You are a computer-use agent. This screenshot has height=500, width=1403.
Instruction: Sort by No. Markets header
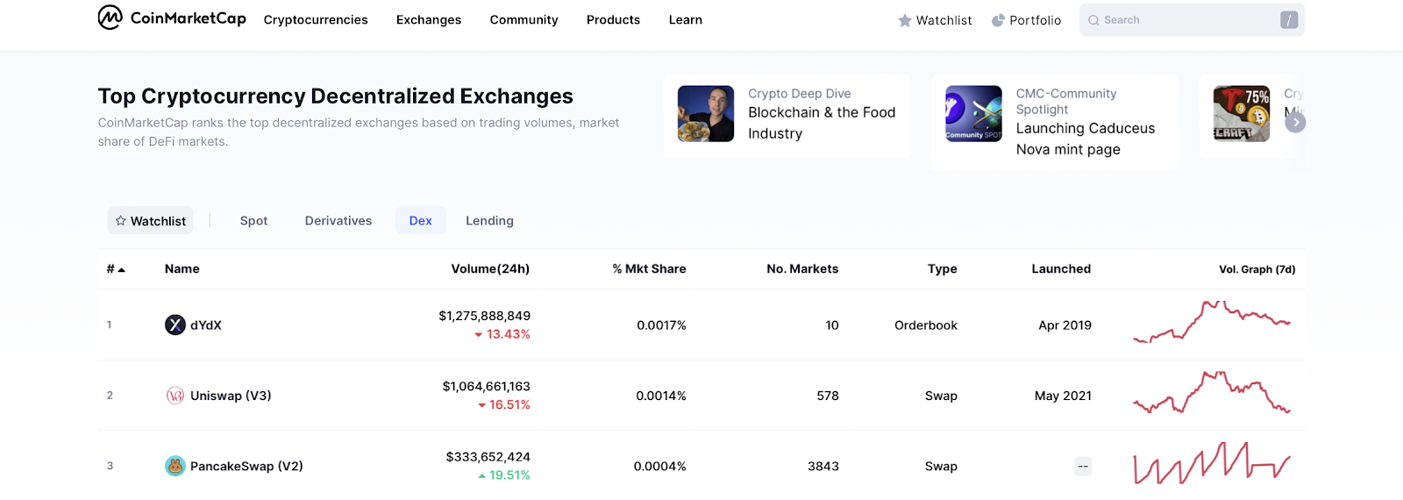coord(802,269)
